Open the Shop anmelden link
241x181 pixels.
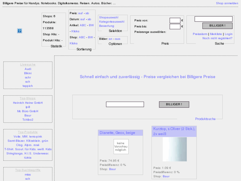point(227,3)
